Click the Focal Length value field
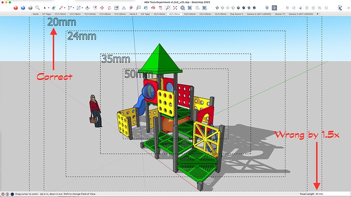The image size is (351, 197). click(332, 194)
